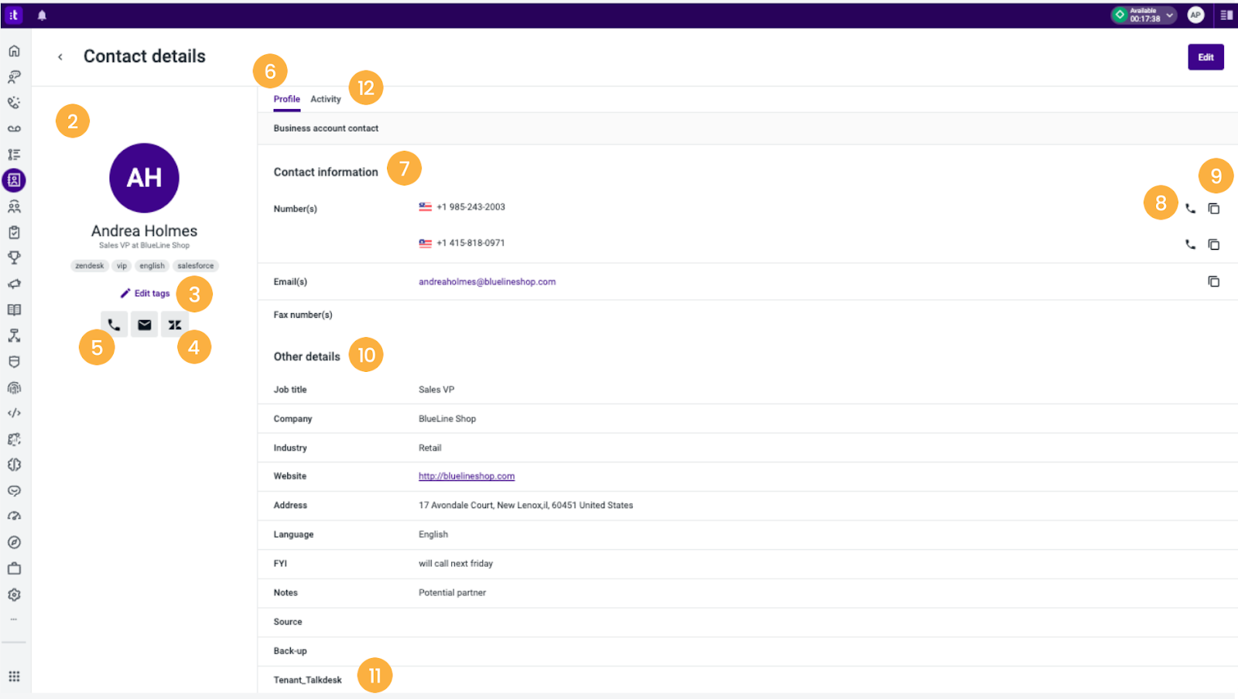
Task: Click the Potential partner notes value
Action: point(453,593)
